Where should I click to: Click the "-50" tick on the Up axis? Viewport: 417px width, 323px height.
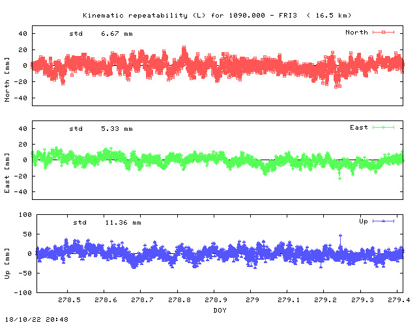[25, 274]
